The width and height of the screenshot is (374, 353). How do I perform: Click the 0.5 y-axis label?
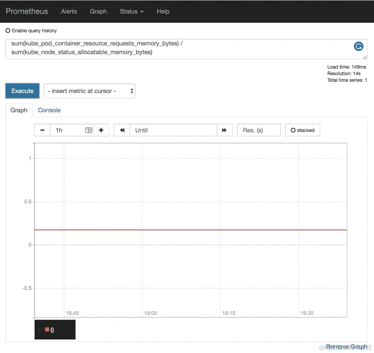point(28,202)
